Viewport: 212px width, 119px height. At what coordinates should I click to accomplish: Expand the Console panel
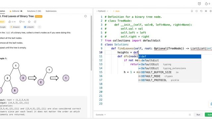pos(101,115)
